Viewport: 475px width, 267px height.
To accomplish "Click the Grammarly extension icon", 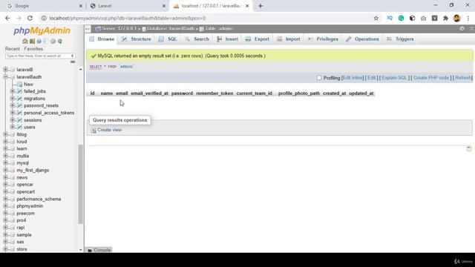I will (x=401, y=18).
